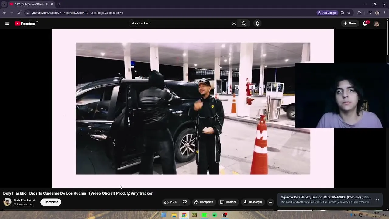Expand the Siguiente playlist panel chevron

tap(377, 200)
